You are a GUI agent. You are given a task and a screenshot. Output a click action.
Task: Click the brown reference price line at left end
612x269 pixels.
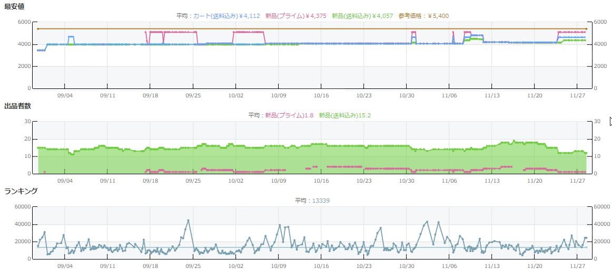pyautogui.click(x=38, y=29)
